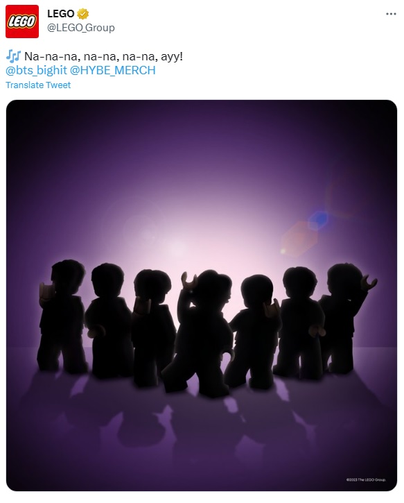This screenshot has height=503, width=404.
Task: Click the copyright The LEGO Group text in image
Action: (x=366, y=479)
